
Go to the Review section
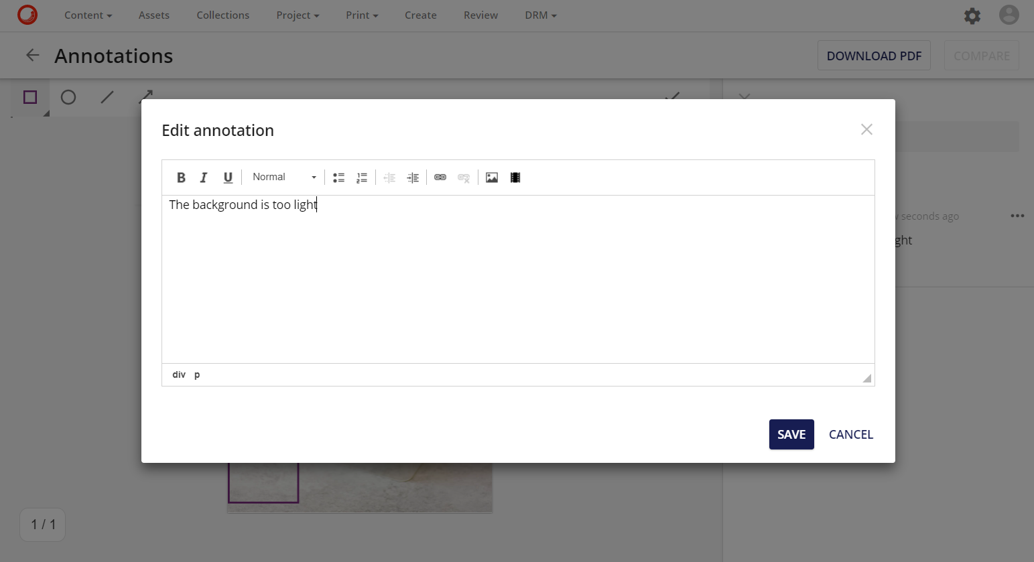[480, 15]
